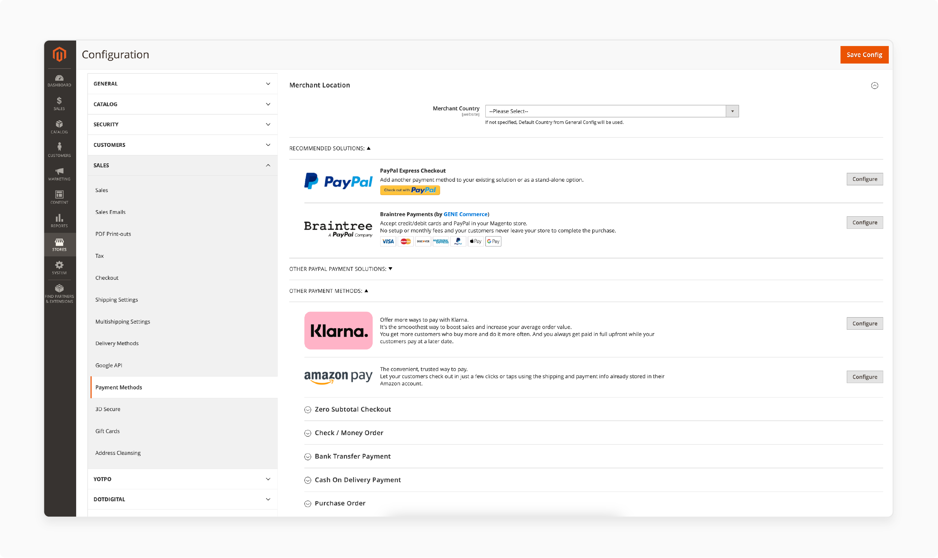Open the Marketing megaphone sidebar icon
The image size is (938, 558).
59,174
